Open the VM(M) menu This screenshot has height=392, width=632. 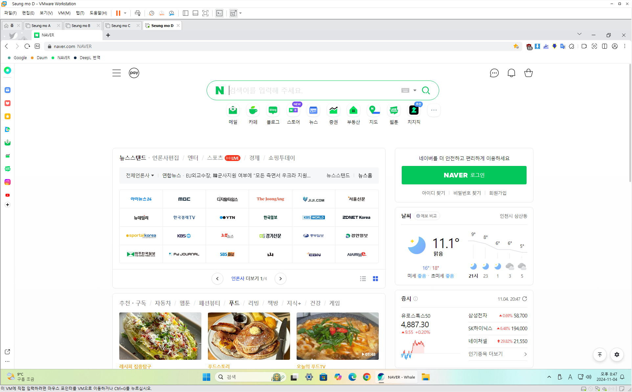[64, 13]
